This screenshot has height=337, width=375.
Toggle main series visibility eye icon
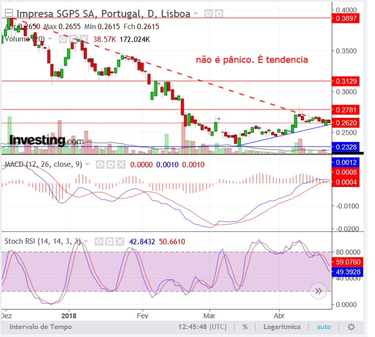[208, 14]
